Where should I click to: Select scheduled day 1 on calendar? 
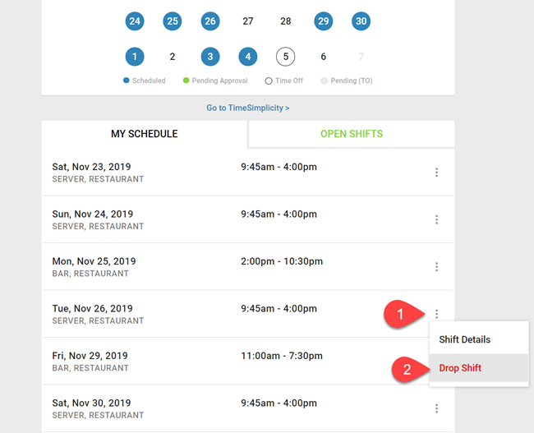(x=135, y=57)
